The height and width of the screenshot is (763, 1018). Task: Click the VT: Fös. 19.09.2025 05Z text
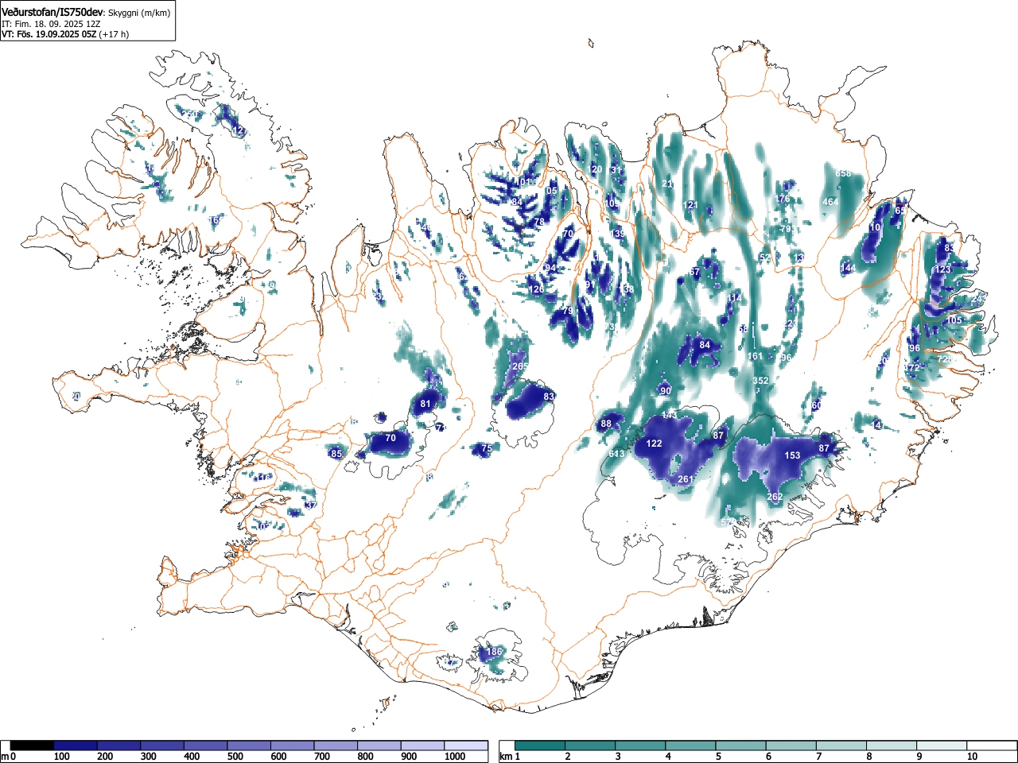pyautogui.click(x=49, y=34)
